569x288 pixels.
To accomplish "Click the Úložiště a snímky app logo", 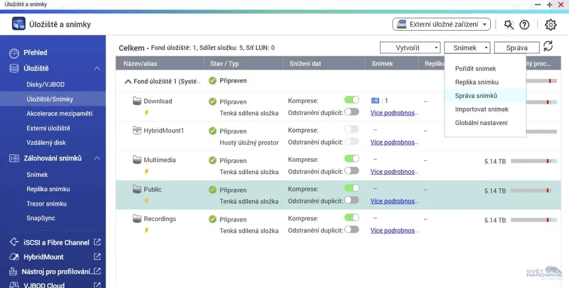I will [x=18, y=25].
